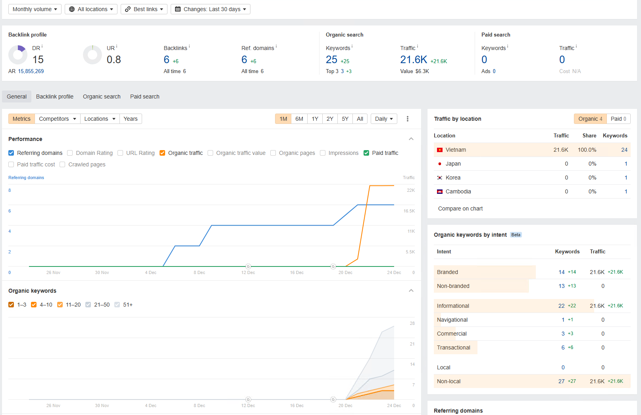The image size is (641, 415).
Task: Click the UR info icon
Action: click(117, 46)
